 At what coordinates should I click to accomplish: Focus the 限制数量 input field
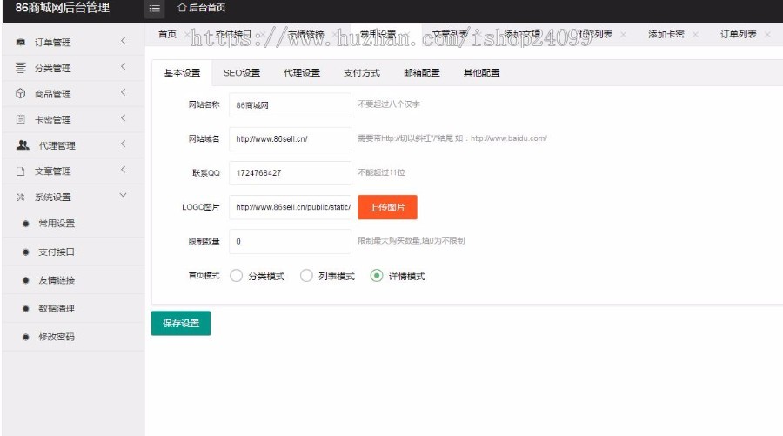[290, 241]
